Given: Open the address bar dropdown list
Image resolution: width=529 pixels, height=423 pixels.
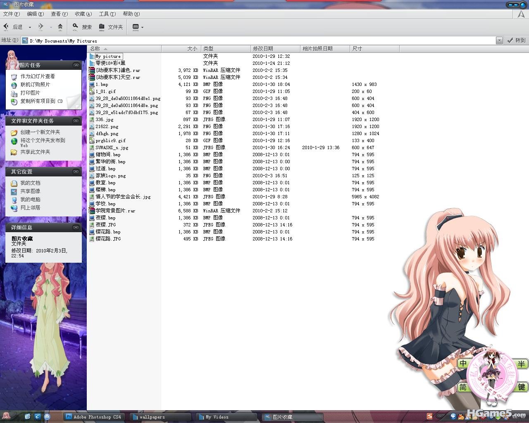Looking at the screenshot, I should pyautogui.click(x=499, y=40).
